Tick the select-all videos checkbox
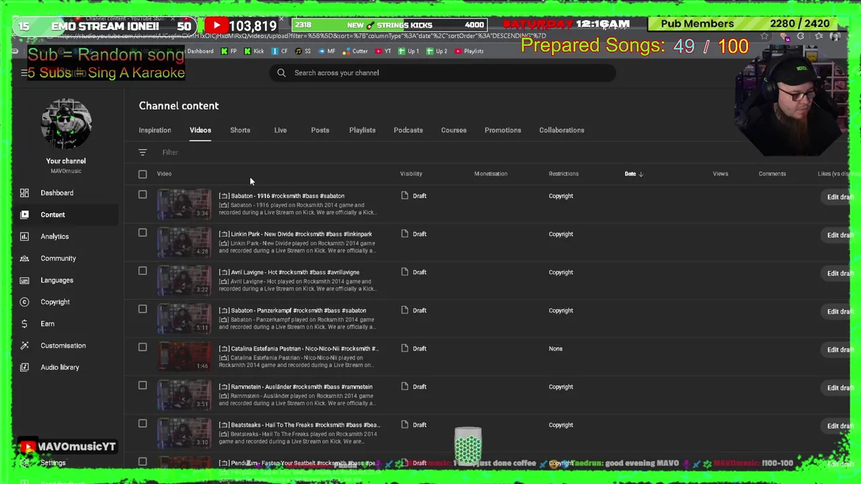The width and height of the screenshot is (861, 484). click(x=143, y=174)
